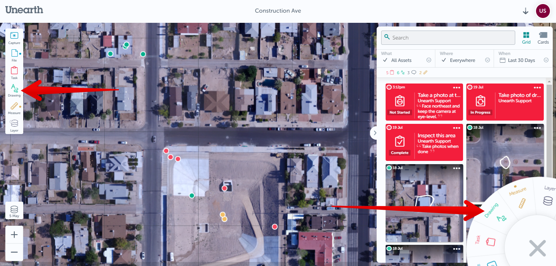
Task: Select the Capture tool in the left toolbar
Action: (x=14, y=38)
